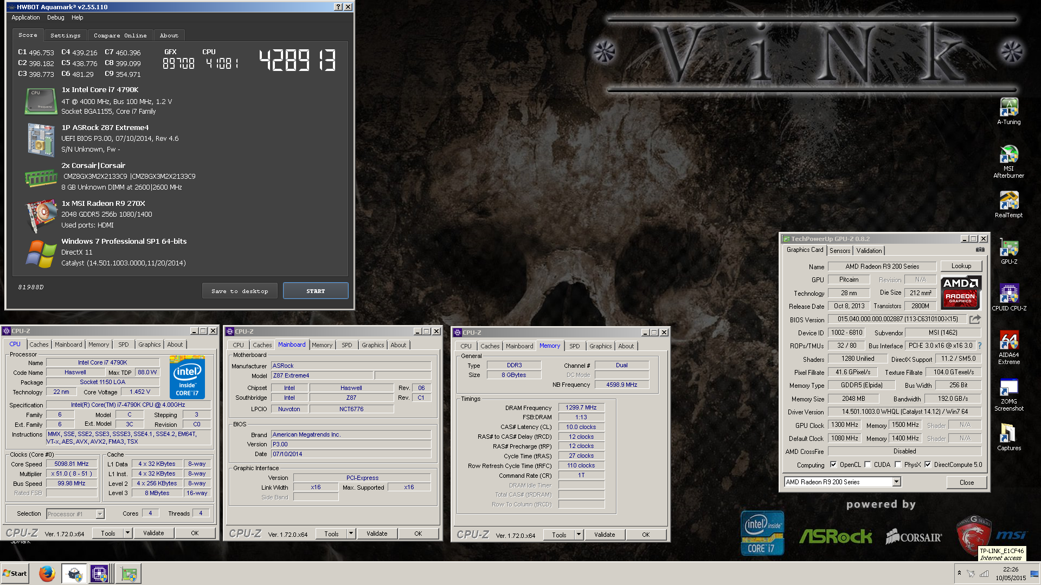The height and width of the screenshot is (585, 1041).
Task: Click the BIOS Version field in GPU-Z
Action: (897, 319)
